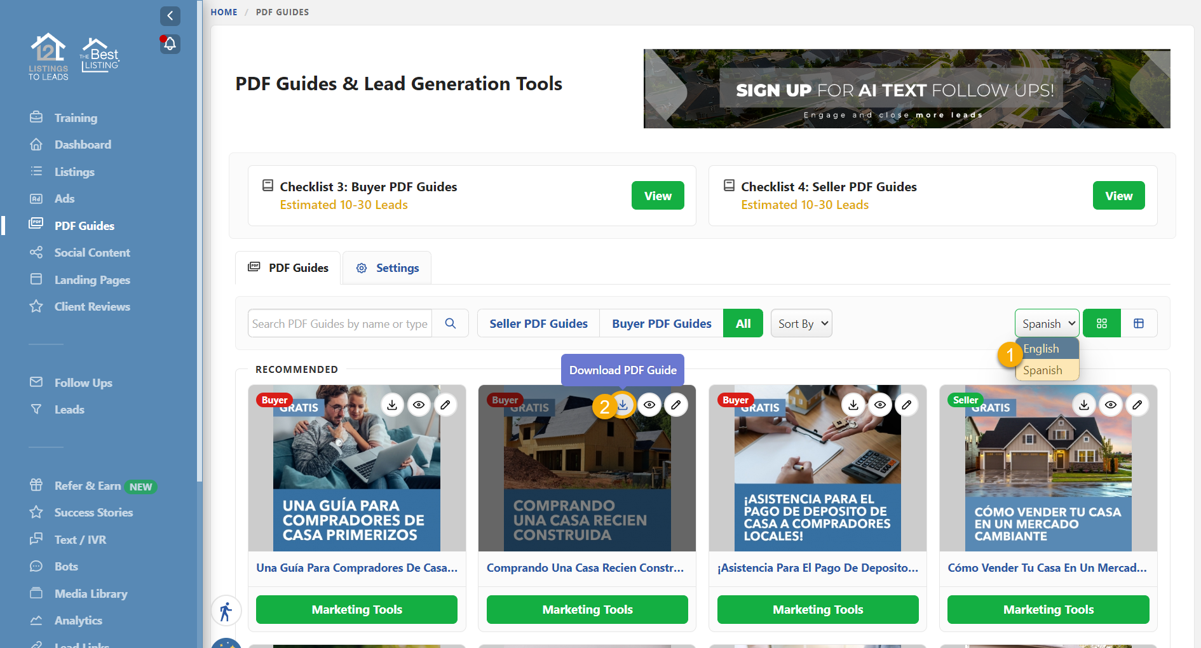The width and height of the screenshot is (1201, 648).
Task: Switch to the Settings tab
Action: click(386, 267)
